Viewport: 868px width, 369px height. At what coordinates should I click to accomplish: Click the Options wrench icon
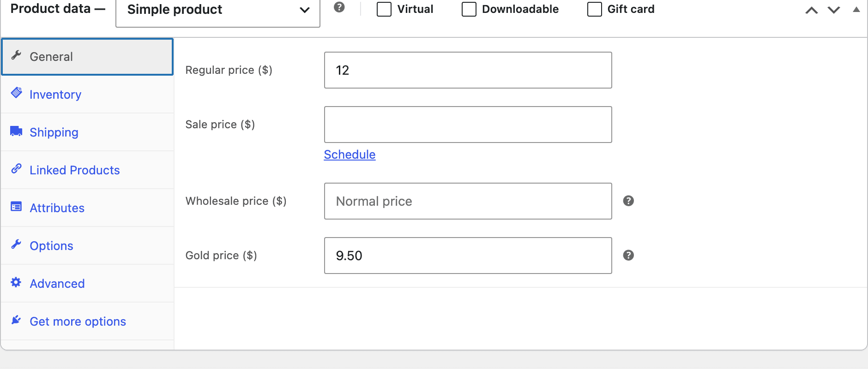(17, 244)
